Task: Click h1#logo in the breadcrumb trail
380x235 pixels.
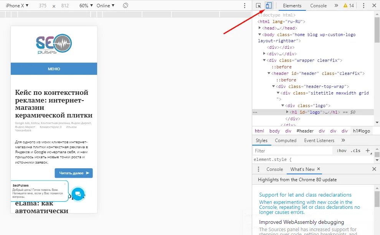Action: pyautogui.click(x=361, y=131)
